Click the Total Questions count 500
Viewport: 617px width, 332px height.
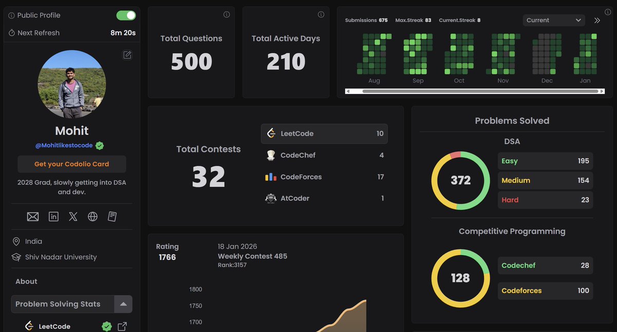point(191,62)
